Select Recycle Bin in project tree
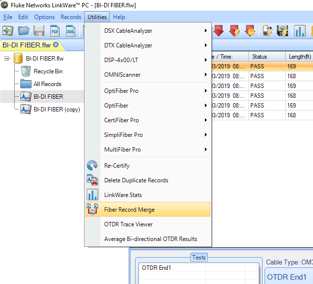This screenshot has height=284, width=313. tap(48, 71)
